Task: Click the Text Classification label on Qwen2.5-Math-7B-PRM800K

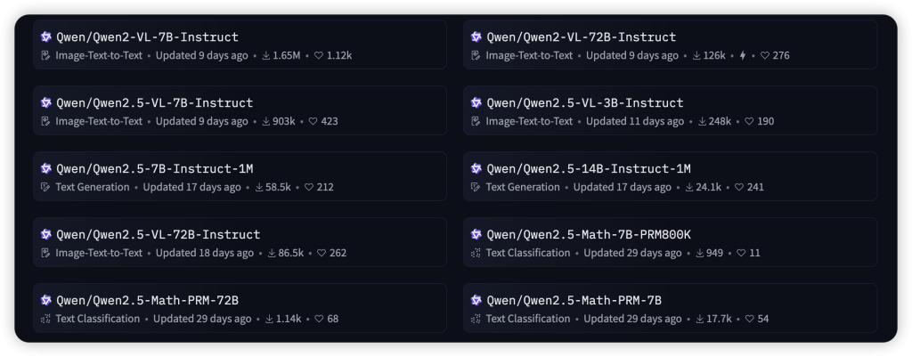Action: point(528,253)
